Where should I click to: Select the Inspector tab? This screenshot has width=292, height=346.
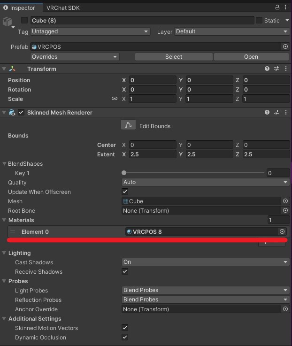click(x=19, y=8)
